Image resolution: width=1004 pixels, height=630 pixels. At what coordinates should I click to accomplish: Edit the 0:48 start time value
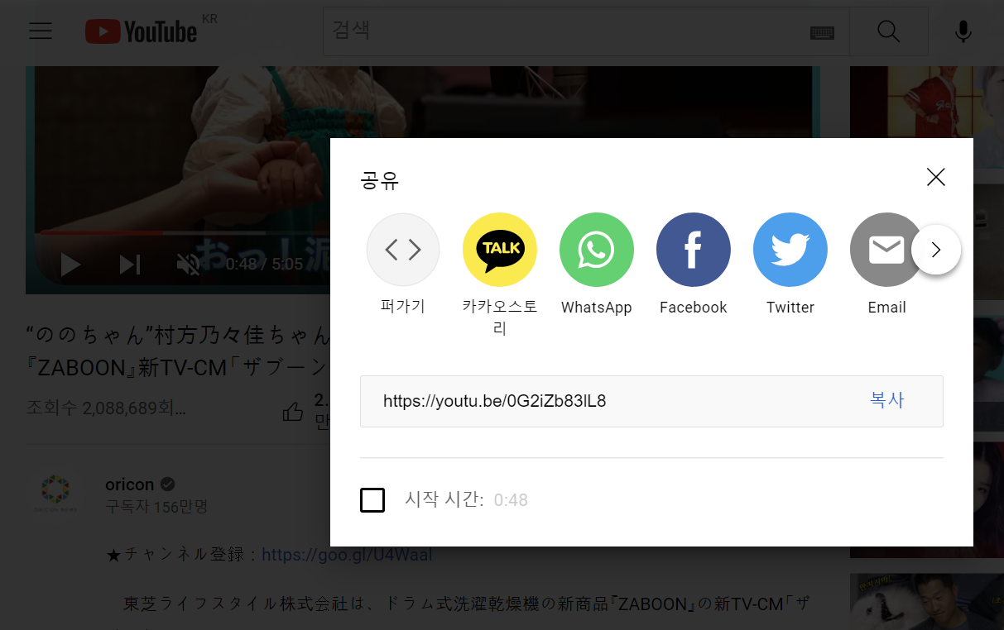511,500
